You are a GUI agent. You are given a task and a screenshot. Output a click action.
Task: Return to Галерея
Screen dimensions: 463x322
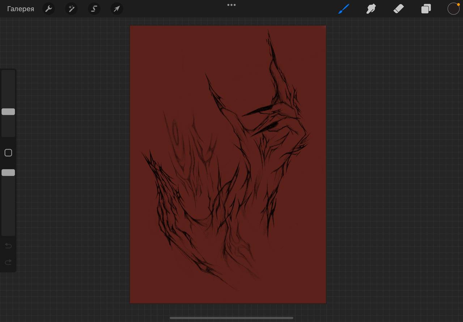[x=21, y=9]
